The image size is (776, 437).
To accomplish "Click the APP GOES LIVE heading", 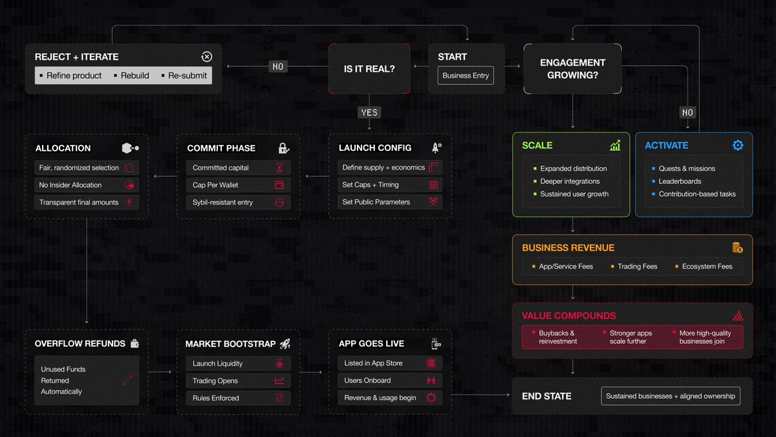I will (371, 344).
